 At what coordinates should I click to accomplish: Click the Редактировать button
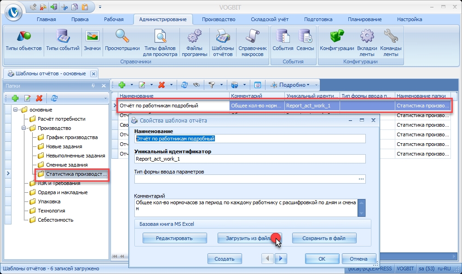(x=174, y=238)
